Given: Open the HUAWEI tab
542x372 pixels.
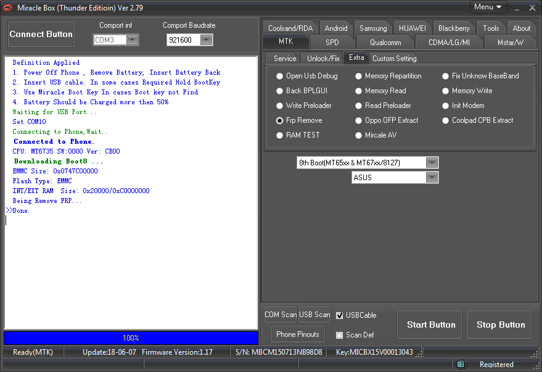Looking at the screenshot, I should point(413,28).
